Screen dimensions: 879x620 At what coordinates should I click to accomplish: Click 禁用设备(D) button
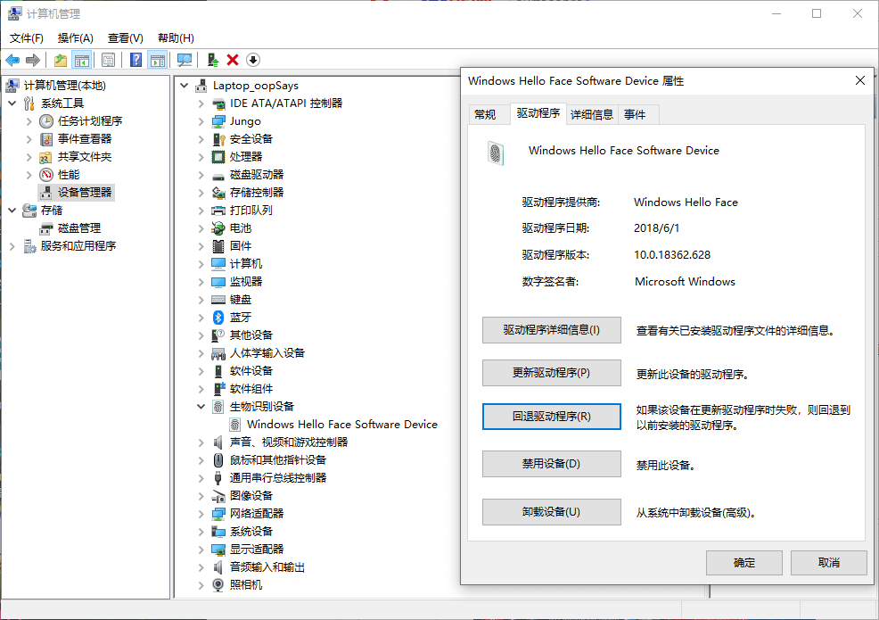552,464
